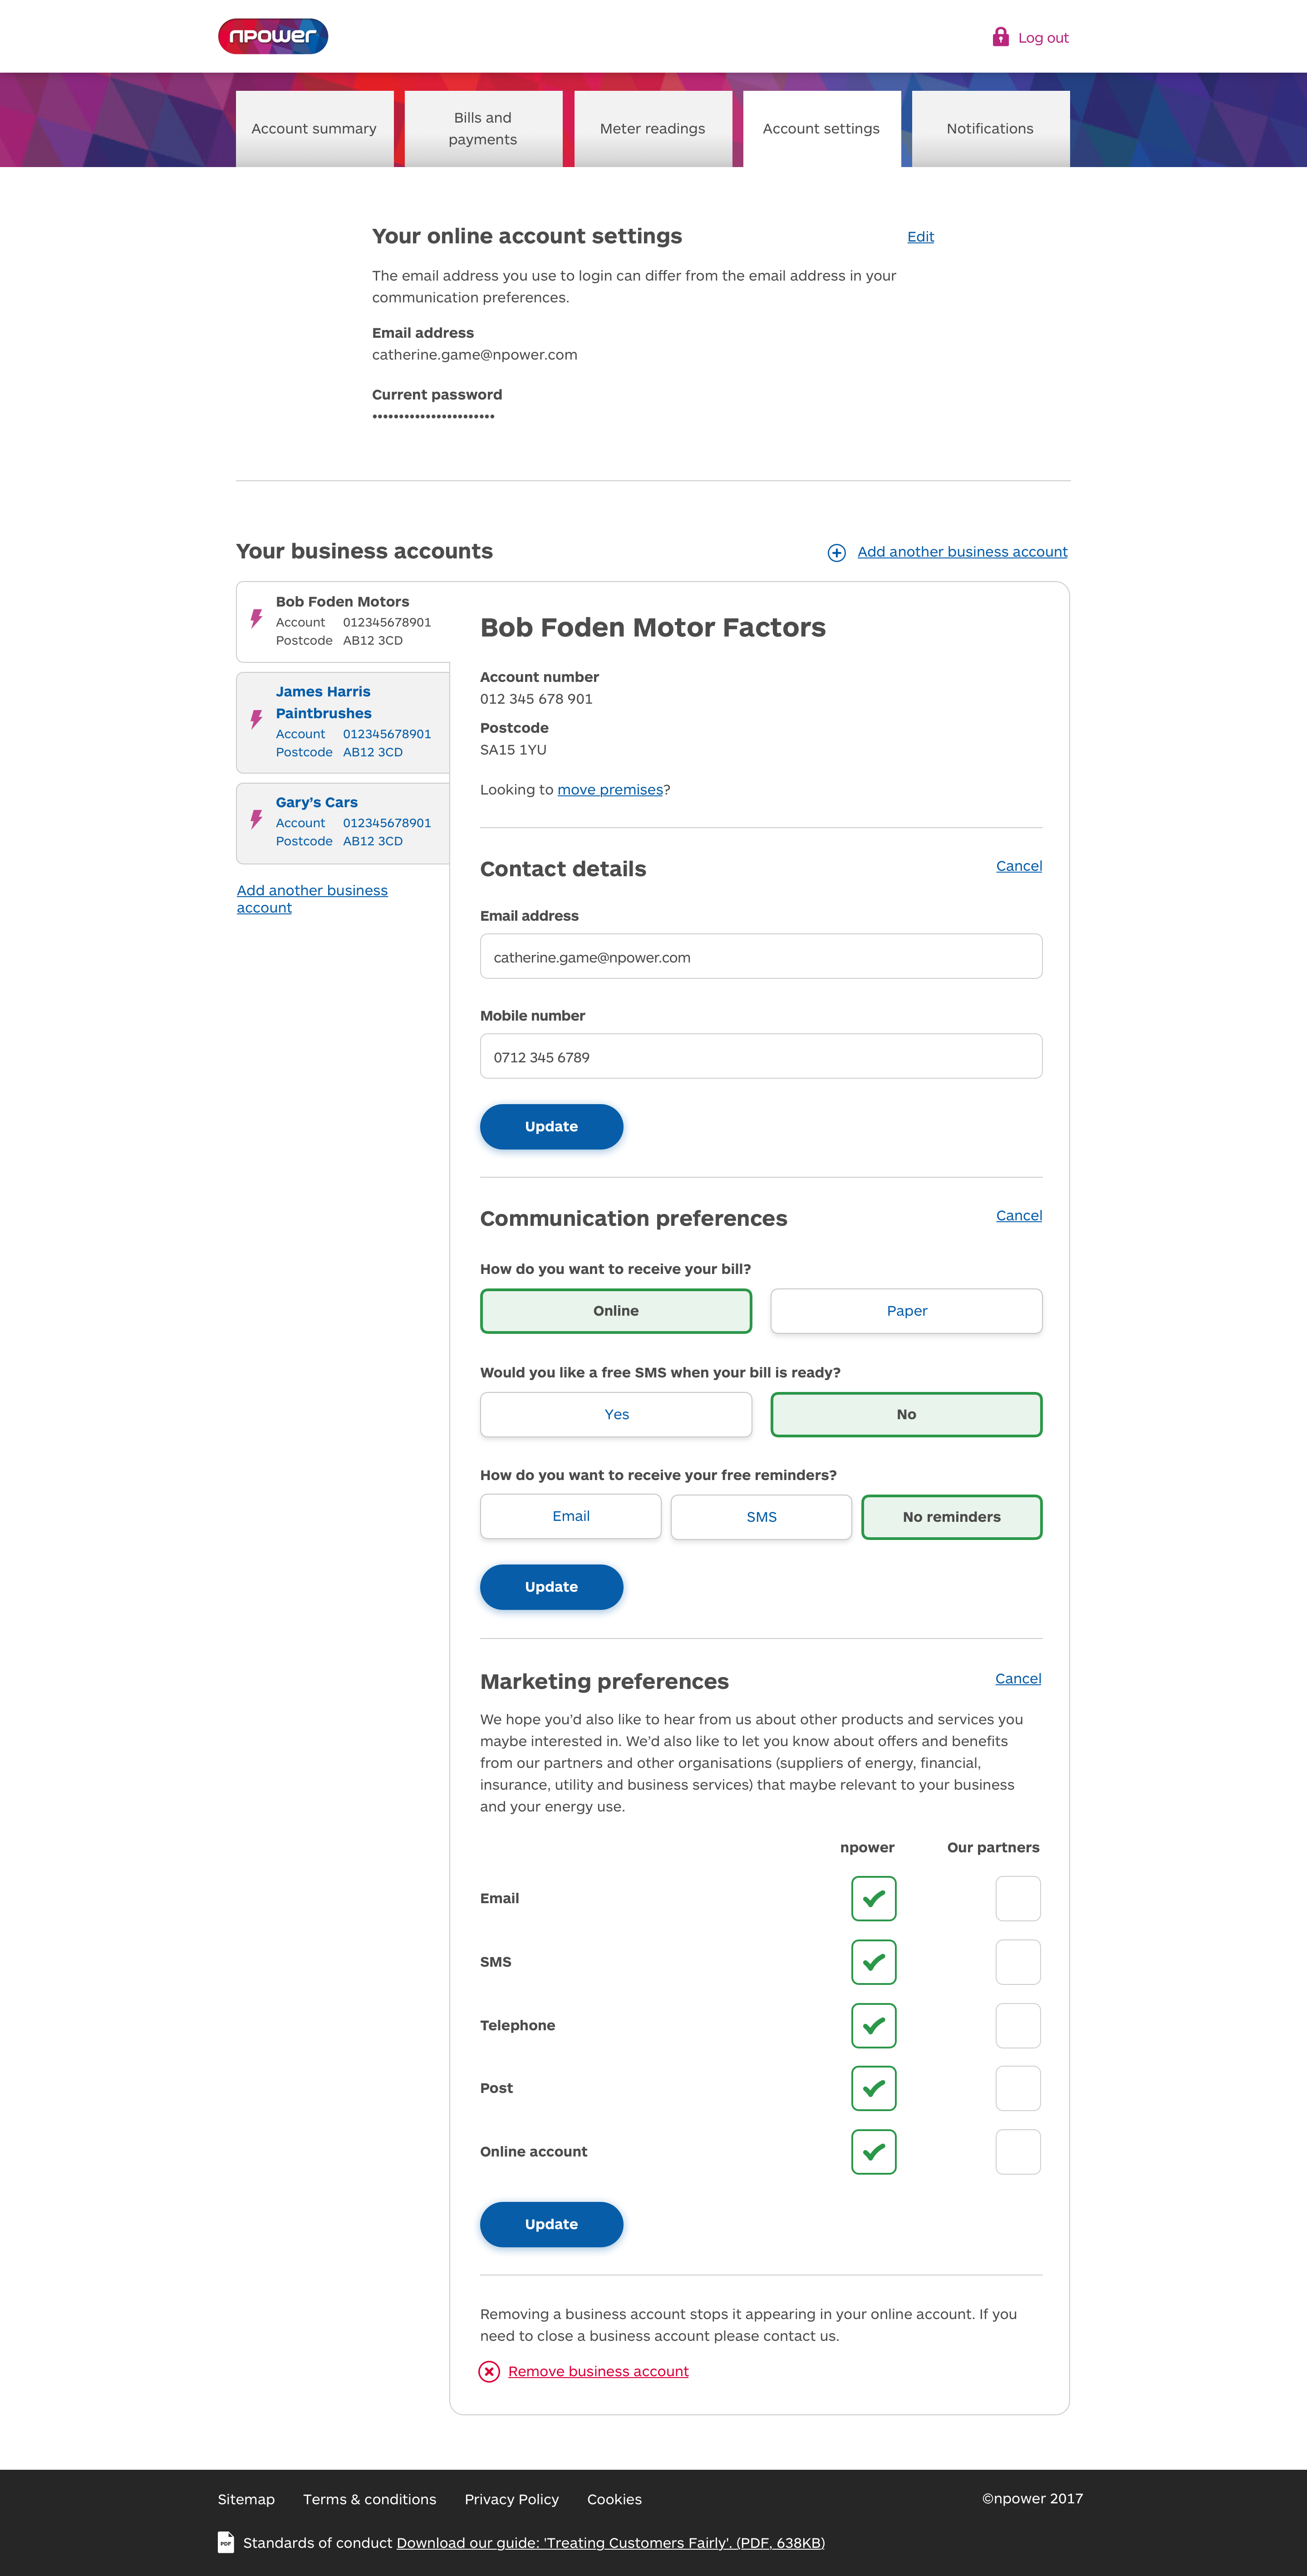Select Paper as bill delivery method
The image size is (1307, 2576).
pos(905,1310)
